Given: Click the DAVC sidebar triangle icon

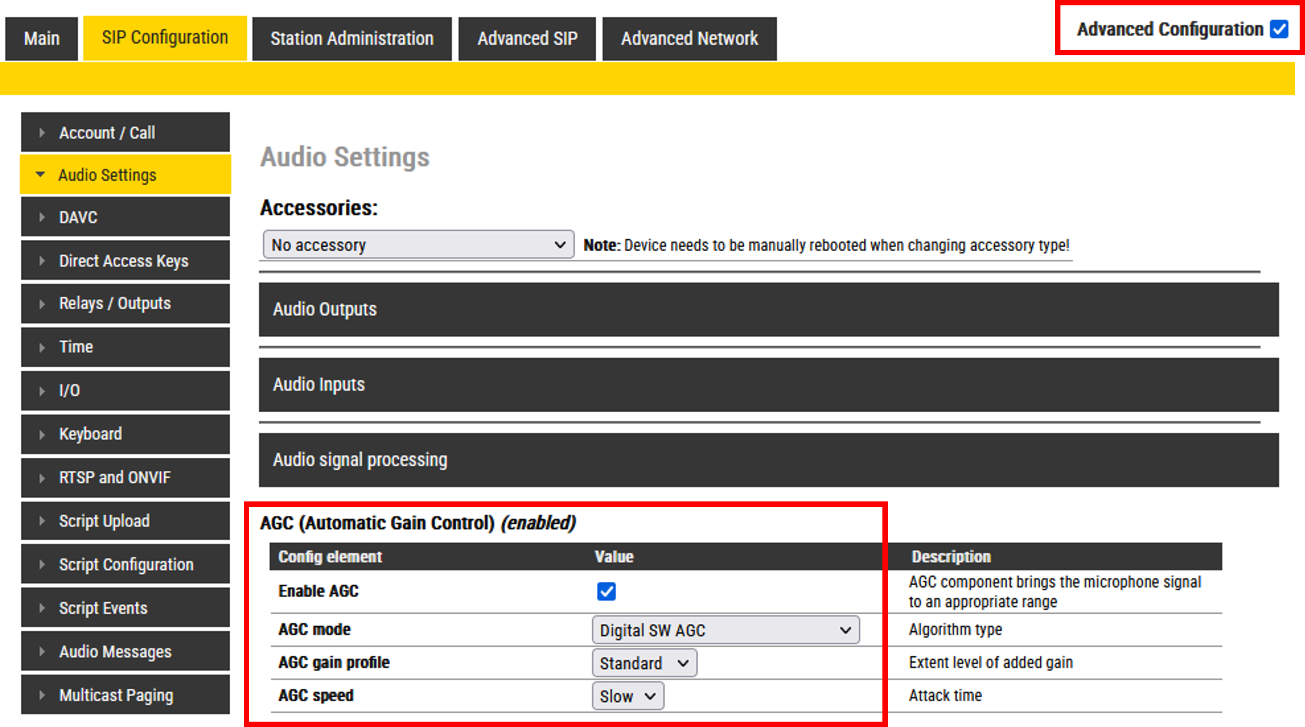Looking at the screenshot, I should point(42,217).
